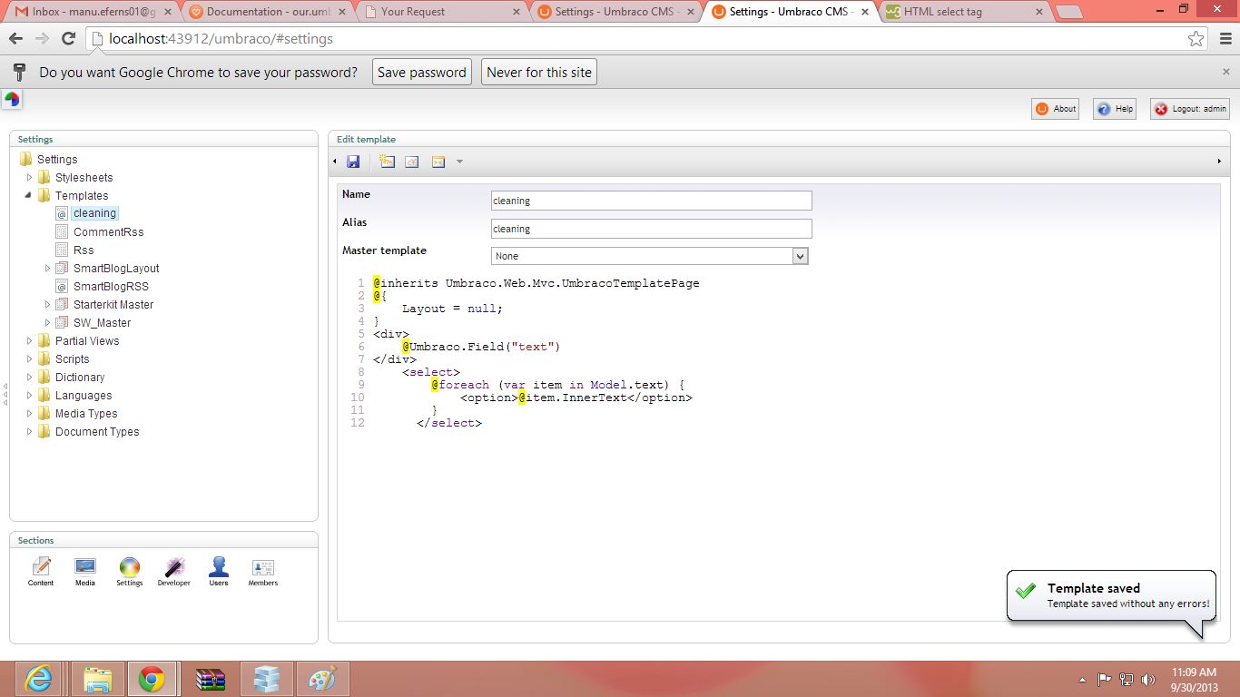Click Logout: admin button
This screenshot has height=697, width=1240.
point(1190,109)
